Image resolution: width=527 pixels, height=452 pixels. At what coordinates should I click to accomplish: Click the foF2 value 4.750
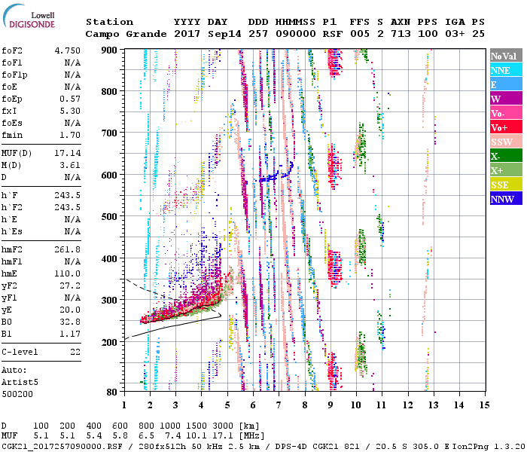pos(67,50)
